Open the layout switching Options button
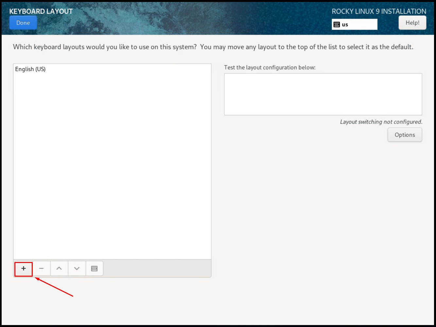Screen dimensions: 436x327 point(405,135)
